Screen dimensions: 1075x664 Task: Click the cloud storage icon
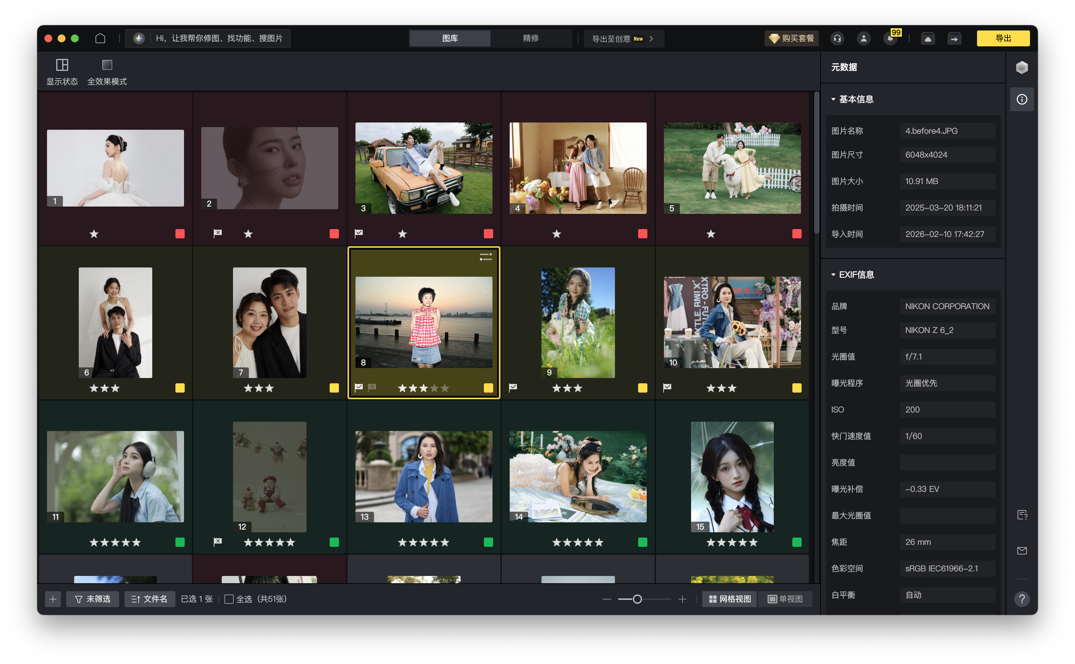[927, 38]
